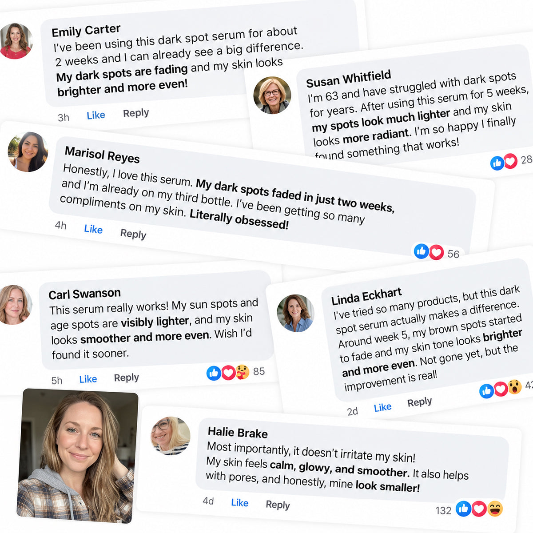Click the thumbs-up reaction on Carl Swanson's comment

point(214,373)
